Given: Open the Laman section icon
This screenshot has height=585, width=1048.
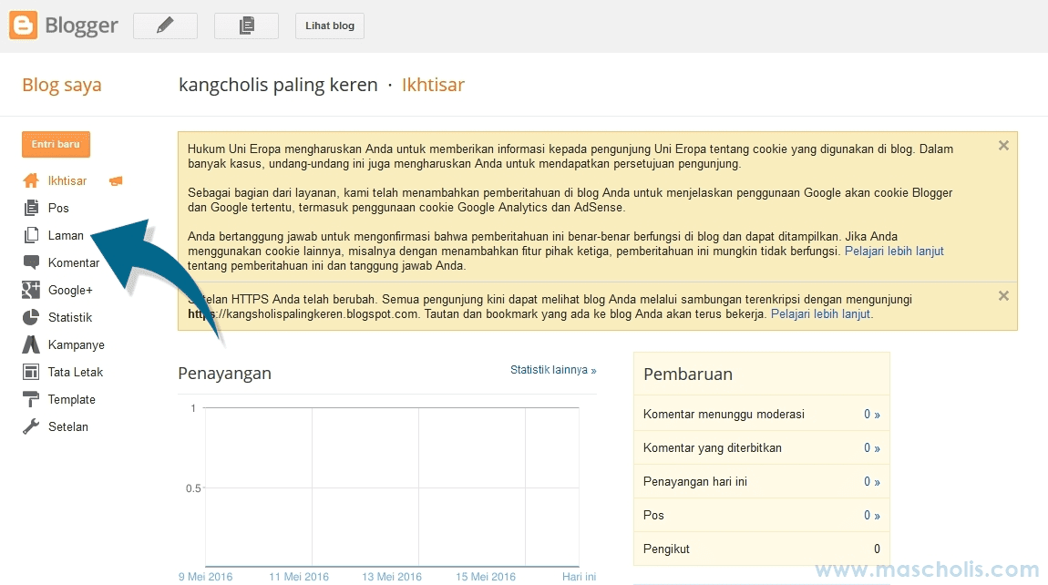Looking at the screenshot, I should [x=30, y=235].
